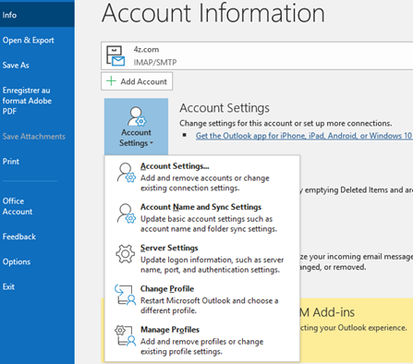Choose Enregistrer au format Adobe PDF
The width and height of the screenshot is (413, 364).
(x=27, y=101)
